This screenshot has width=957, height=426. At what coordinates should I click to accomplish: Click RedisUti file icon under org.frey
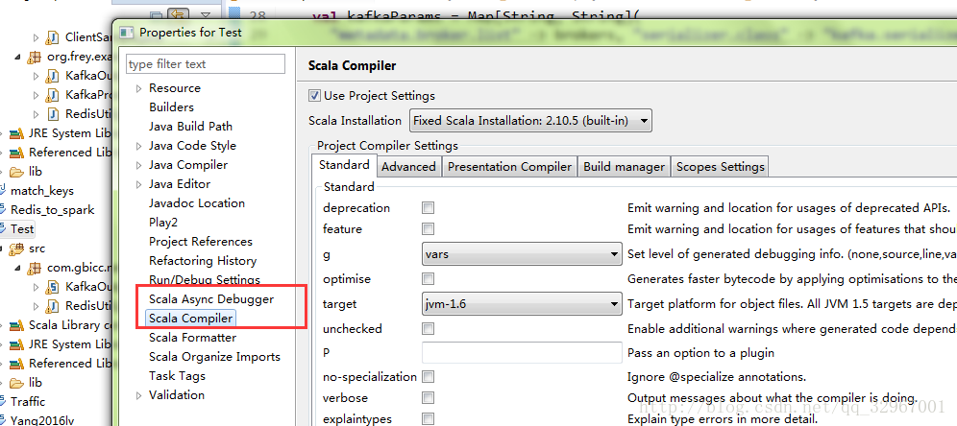pyautogui.click(x=53, y=114)
